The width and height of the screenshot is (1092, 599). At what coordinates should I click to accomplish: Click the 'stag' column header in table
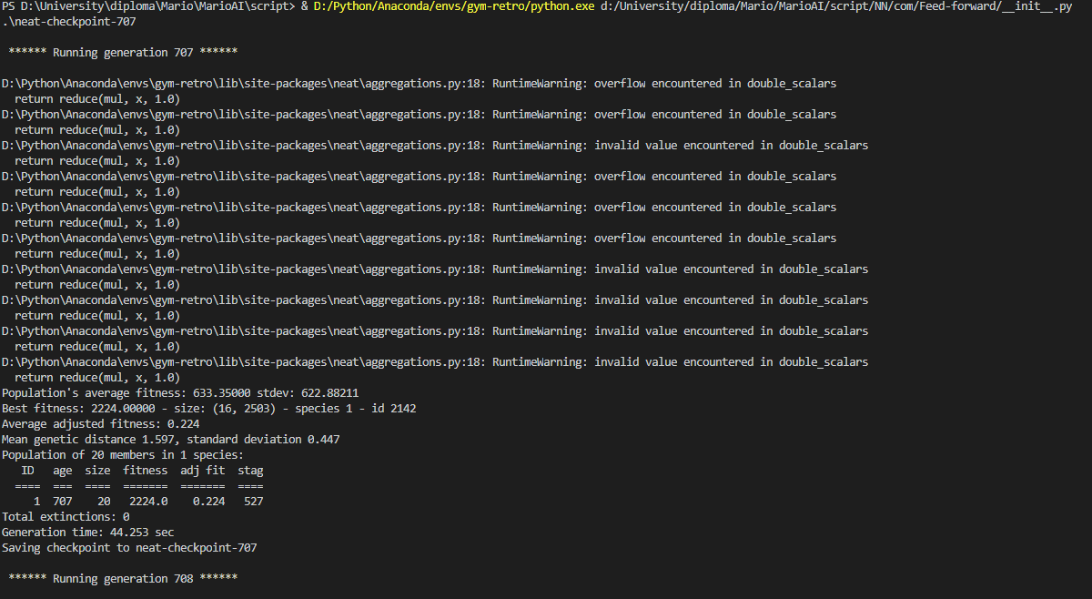coord(250,471)
